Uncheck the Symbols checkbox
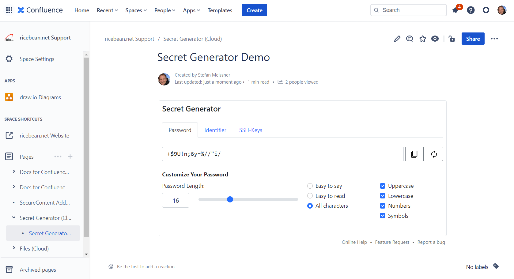This screenshot has height=279, width=514. [383, 216]
